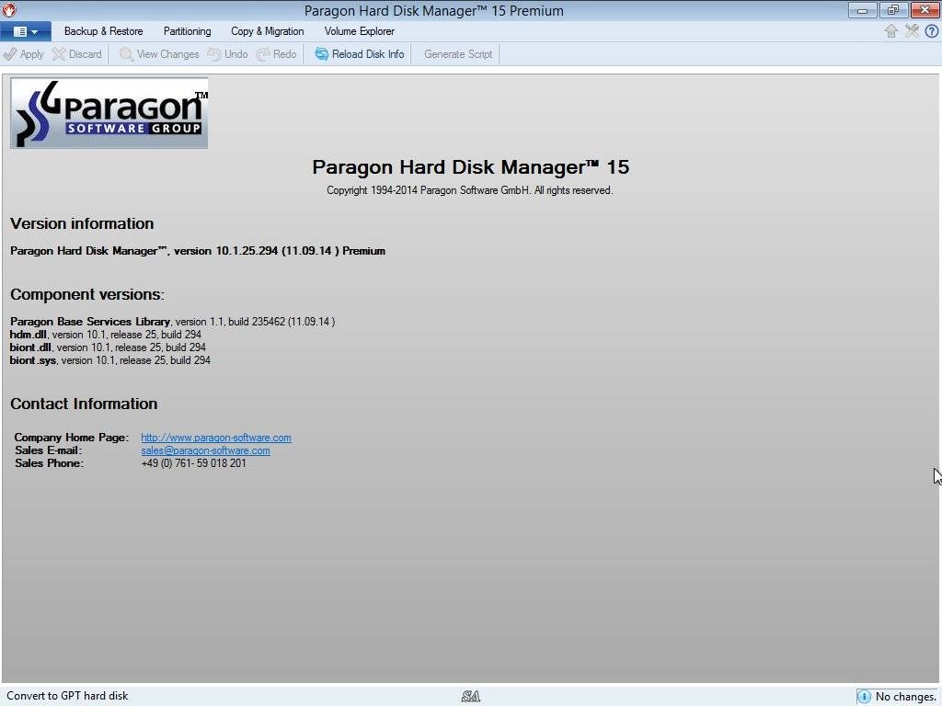Screen dimensions: 942x706
Task: Open the Copy & Migration tab
Action: [268, 31]
